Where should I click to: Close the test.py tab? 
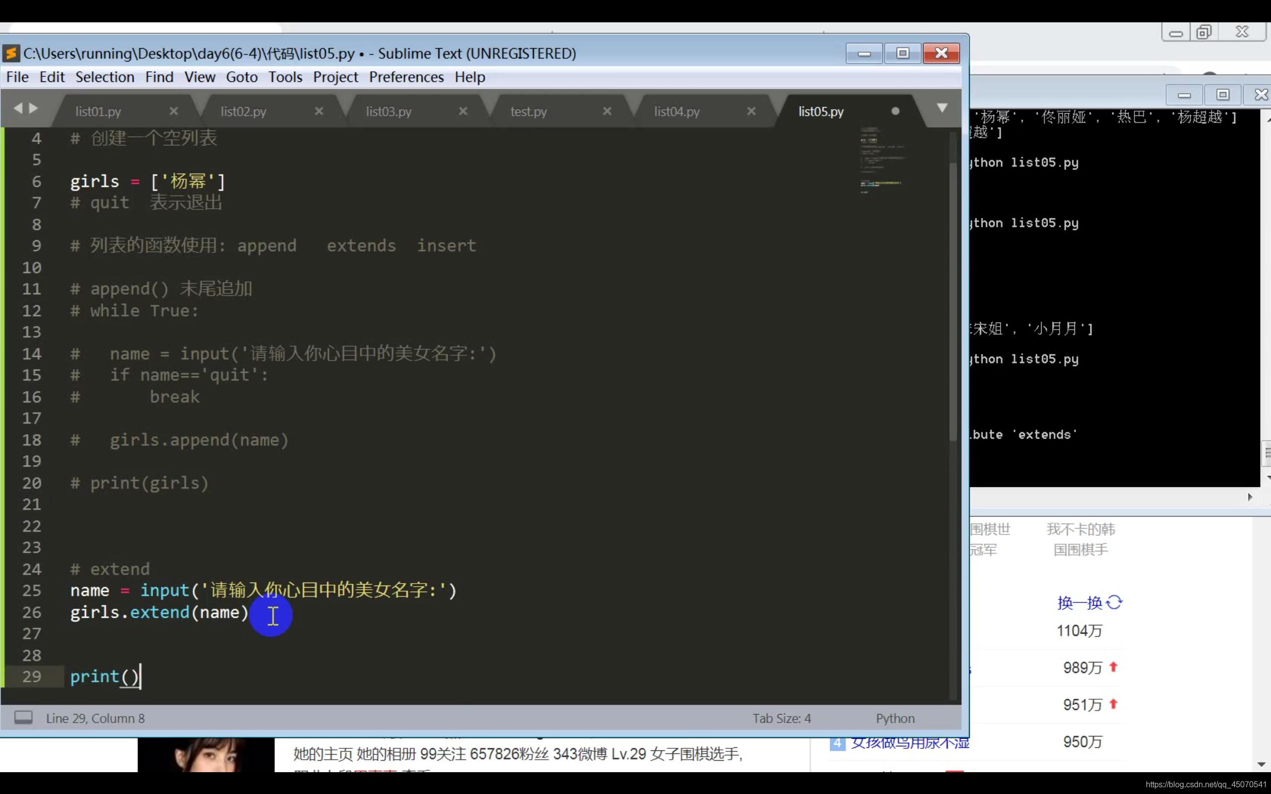(607, 111)
